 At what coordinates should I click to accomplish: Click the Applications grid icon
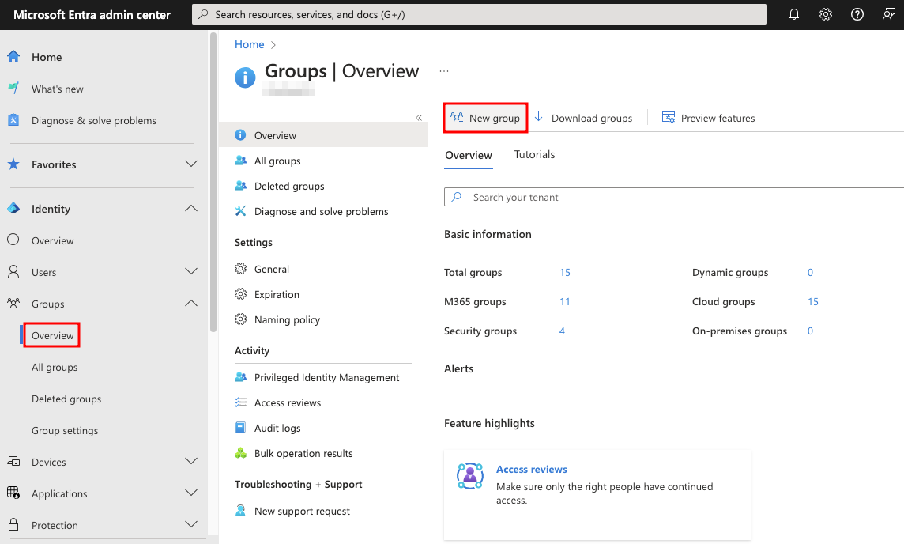13,493
